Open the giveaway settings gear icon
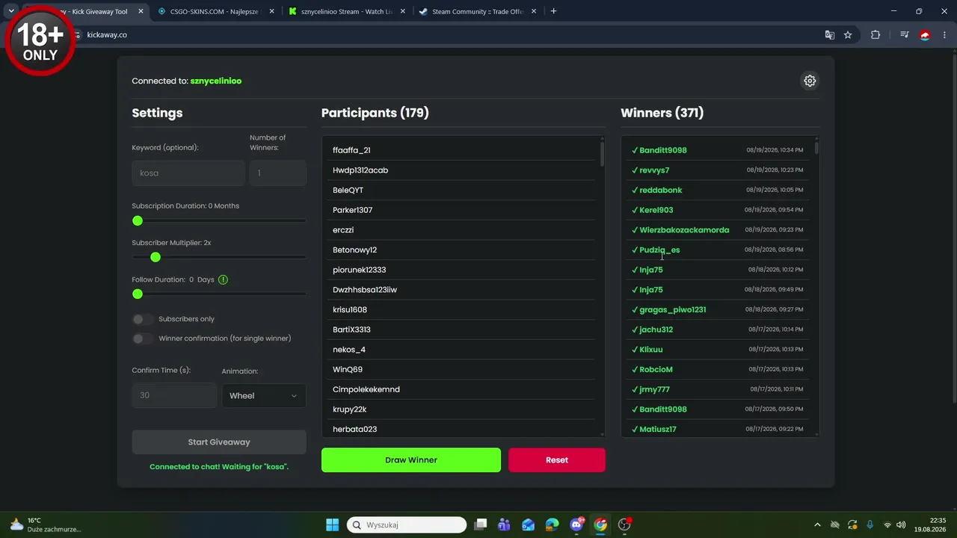The width and height of the screenshot is (957, 538). point(810,81)
